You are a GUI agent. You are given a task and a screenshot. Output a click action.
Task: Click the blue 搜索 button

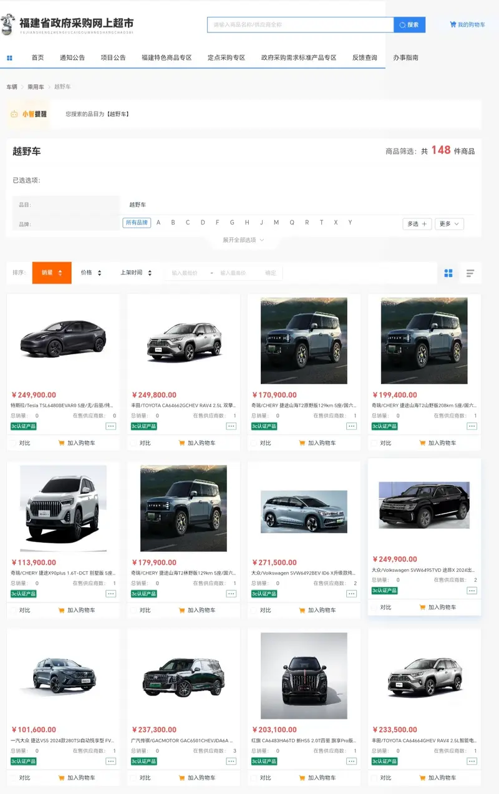(x=410, y=25)
